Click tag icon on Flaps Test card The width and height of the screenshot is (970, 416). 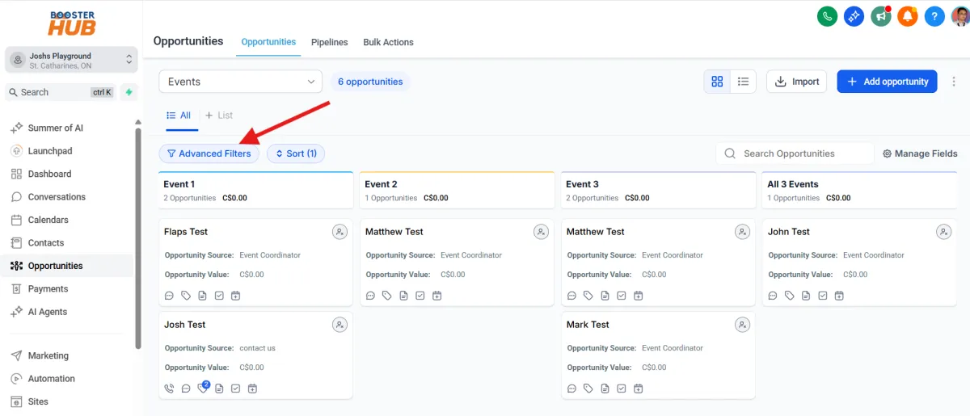[x=186, y=296]
